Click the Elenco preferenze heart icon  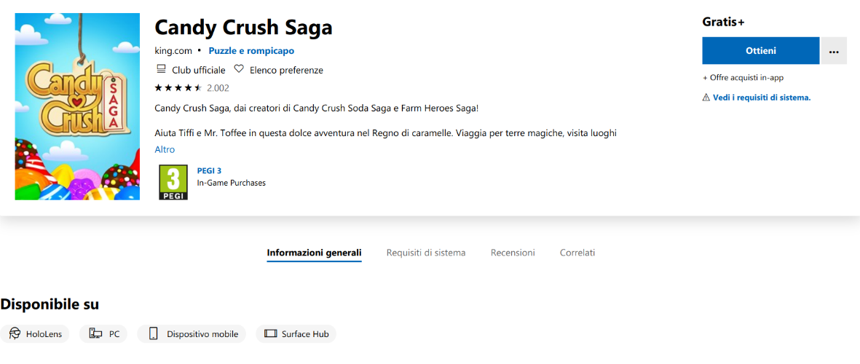[x=239, y=70]
